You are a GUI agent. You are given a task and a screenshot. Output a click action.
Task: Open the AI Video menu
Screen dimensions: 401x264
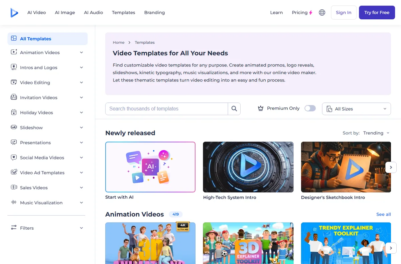(x=36, y=12)
